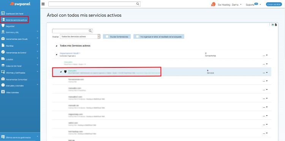Collapse the Todos mis Servicios activos triangle
The height and width of the screenshot is (141, 285).
pos(56,46)
